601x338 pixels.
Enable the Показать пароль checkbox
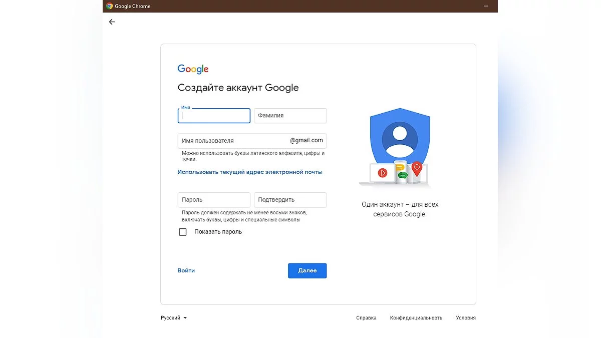(183, 232)
